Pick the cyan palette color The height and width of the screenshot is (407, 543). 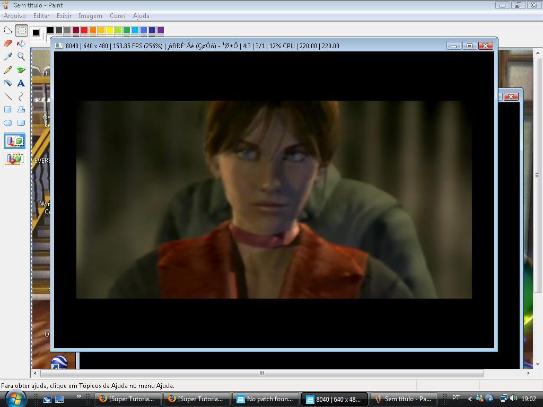[x=135, y=30]
